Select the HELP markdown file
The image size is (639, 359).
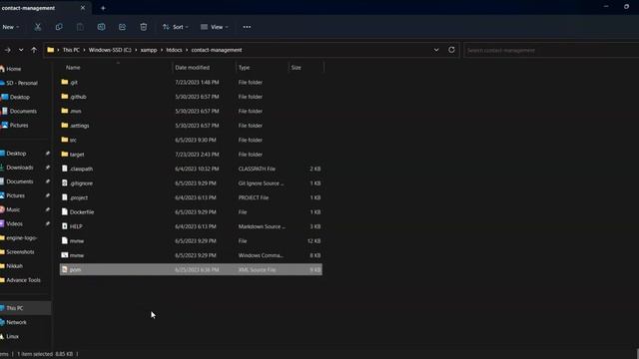click(191, 226)
